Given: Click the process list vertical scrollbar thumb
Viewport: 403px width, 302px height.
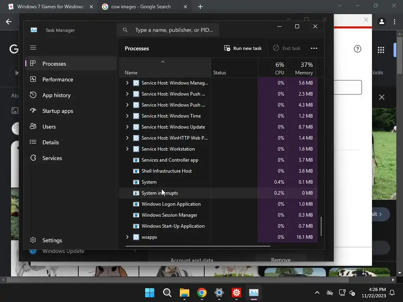Looking at the screenshot, I should coord(321,226).
